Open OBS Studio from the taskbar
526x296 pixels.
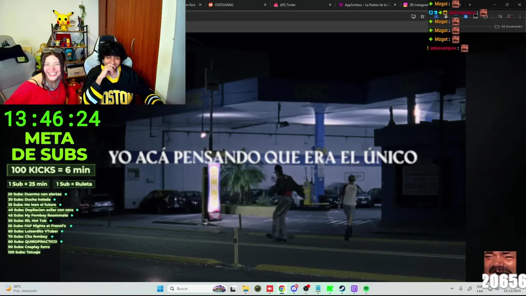pyautogui.click(x=306, y=289)
